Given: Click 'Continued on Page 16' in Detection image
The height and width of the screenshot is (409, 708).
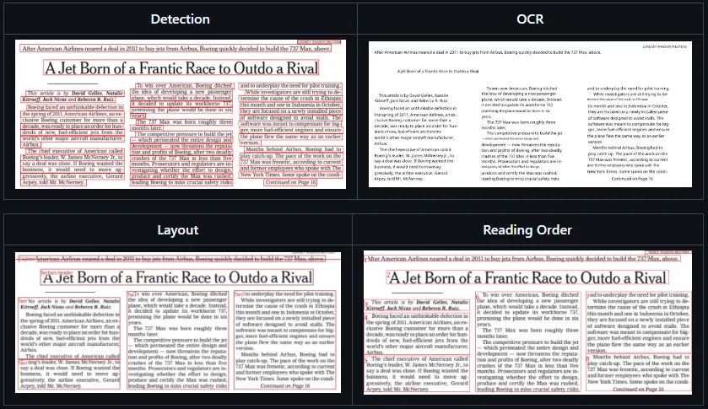Looking at the screenshot, I should 290,182.
